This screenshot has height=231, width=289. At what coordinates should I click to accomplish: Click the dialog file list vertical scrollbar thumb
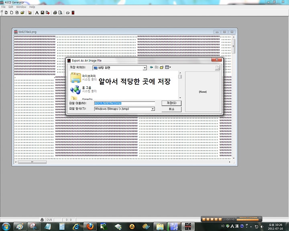[x=180, y=77]
